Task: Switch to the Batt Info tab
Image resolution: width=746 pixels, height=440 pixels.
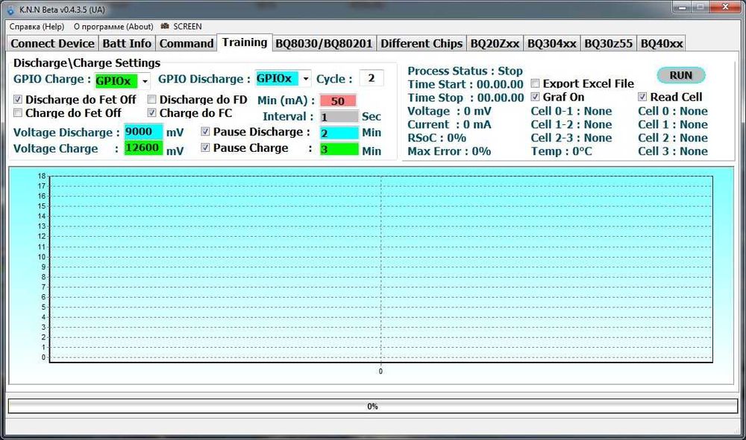Action: [x=127, y=44]
